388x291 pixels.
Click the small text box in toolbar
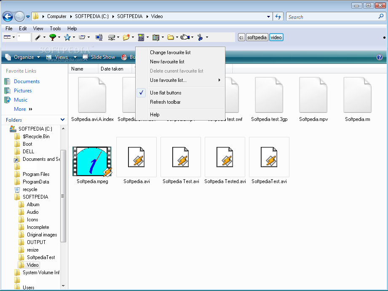[24, 37]
